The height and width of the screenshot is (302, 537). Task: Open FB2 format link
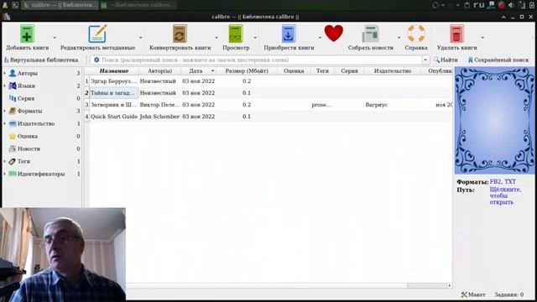[495, 182]
